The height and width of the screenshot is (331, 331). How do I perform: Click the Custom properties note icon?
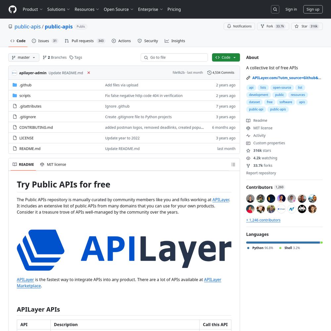tap(248, 143)
